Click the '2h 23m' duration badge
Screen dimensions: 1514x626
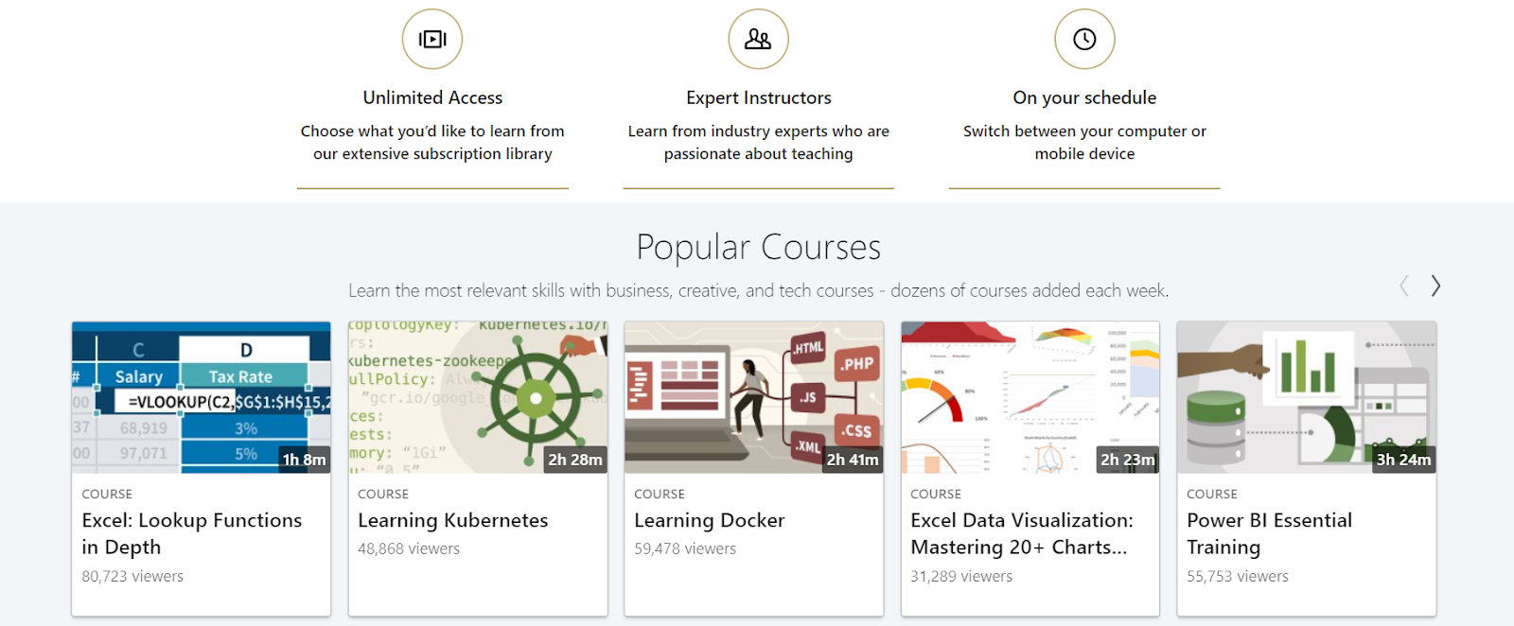click(1128, 460)
